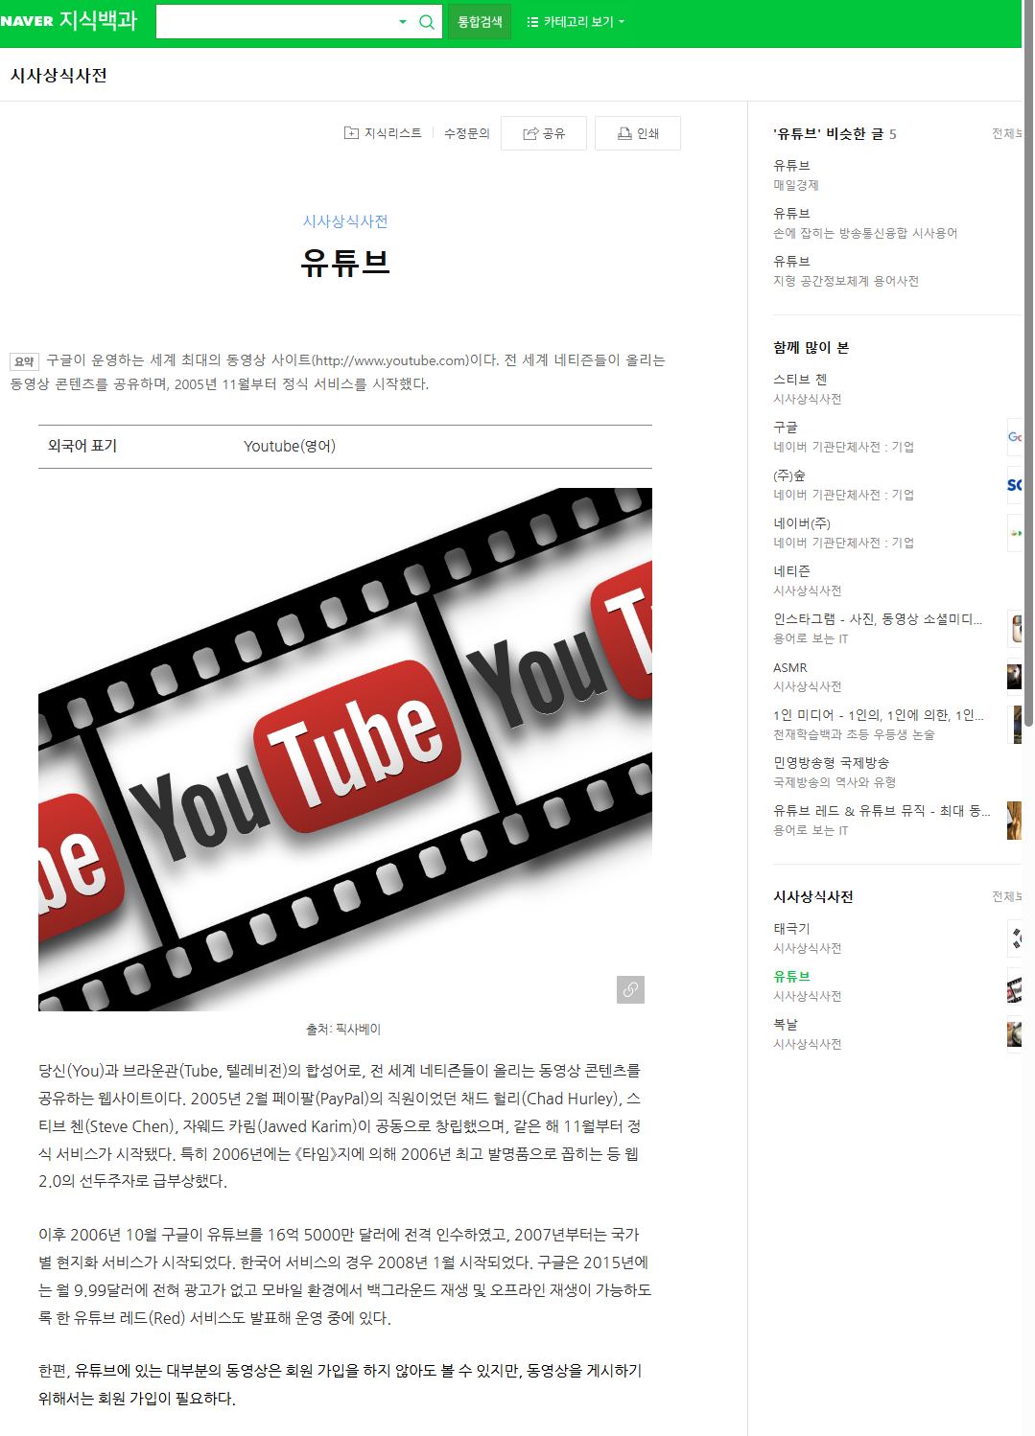The width and height of the screenshot is (1035, 1436).
Task: Open 구글 related entry
Action: coord(786,427)
